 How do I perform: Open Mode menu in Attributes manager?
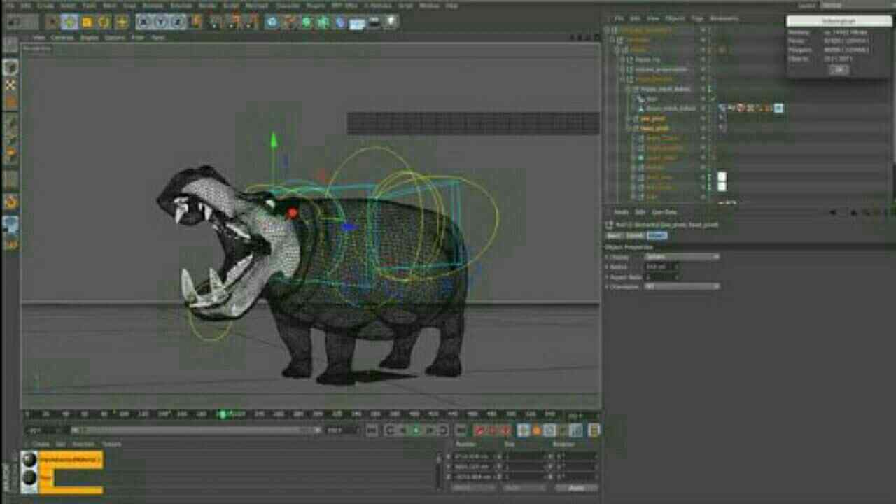click(x=621, y=212)
